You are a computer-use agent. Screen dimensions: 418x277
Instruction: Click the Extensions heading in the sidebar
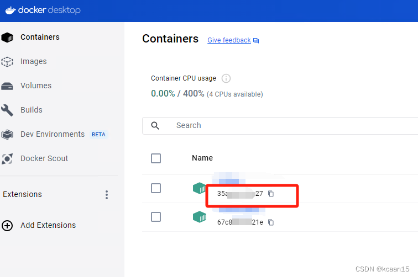tap(22, 194)
